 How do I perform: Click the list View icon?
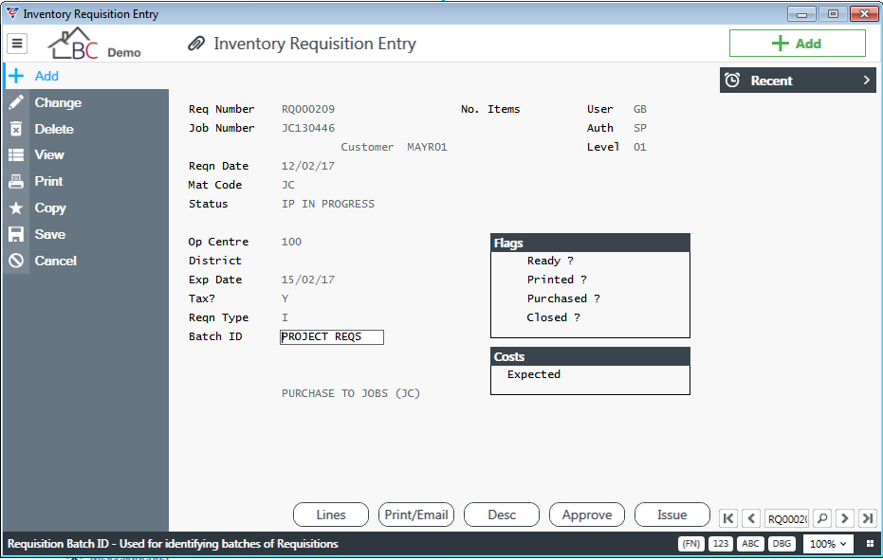16,154
